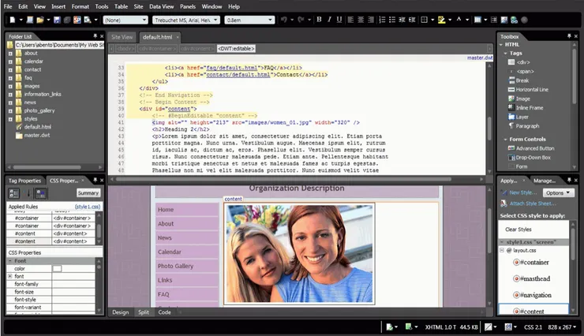Click the Summary button in CSS Properties
Screen dimensions: 584x336
pos(88,192)
